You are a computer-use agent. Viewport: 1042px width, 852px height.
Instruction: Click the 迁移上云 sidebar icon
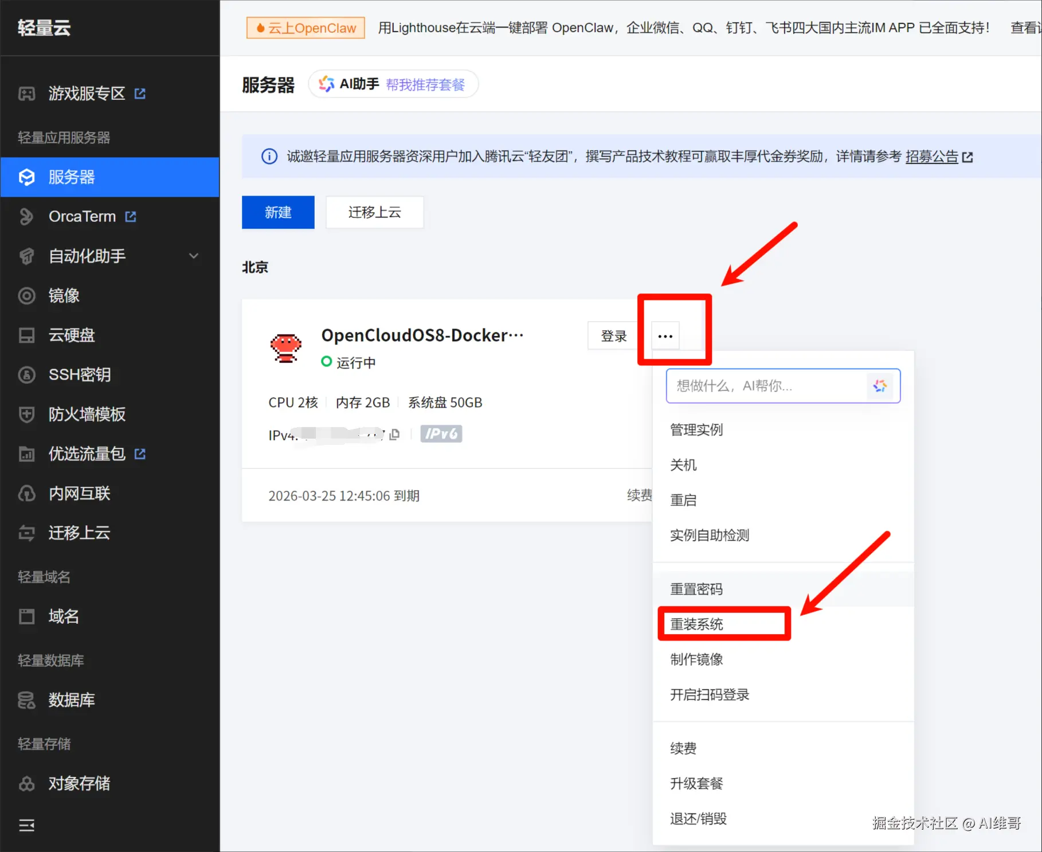click(x=26, y=533)
